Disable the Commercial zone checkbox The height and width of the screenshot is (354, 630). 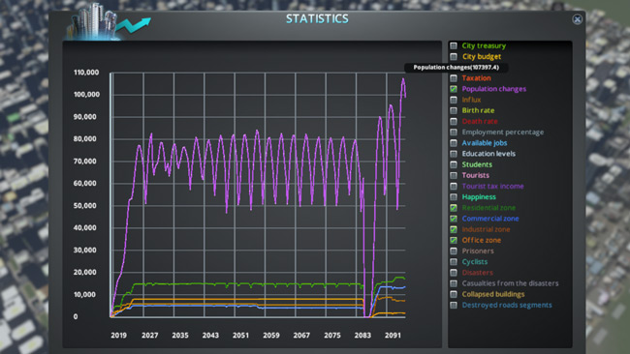(x=454, y=219)
